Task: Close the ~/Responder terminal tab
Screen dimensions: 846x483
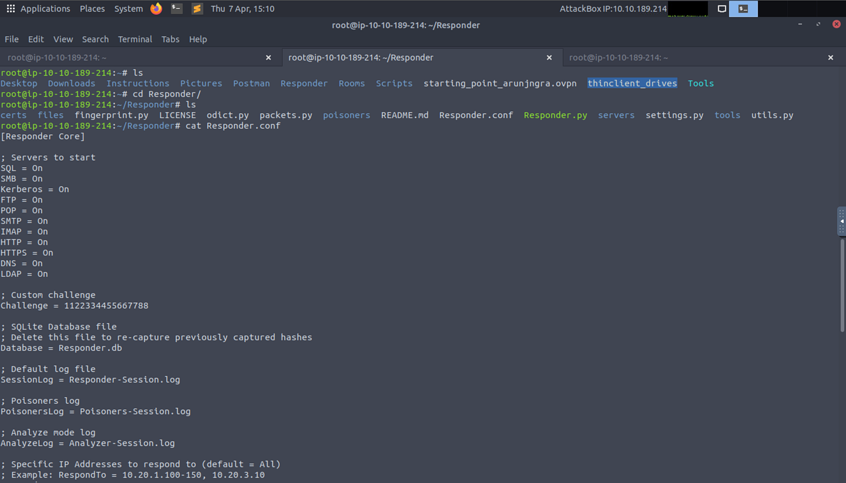Action: (549, 57)
